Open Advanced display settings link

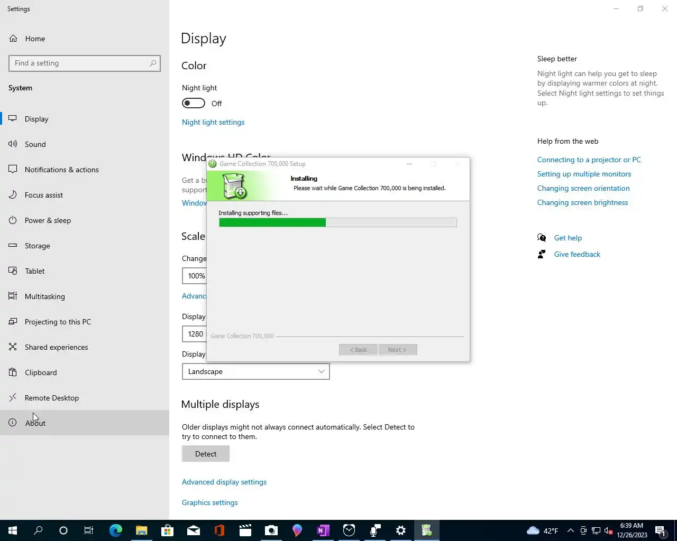pos(224,482)
